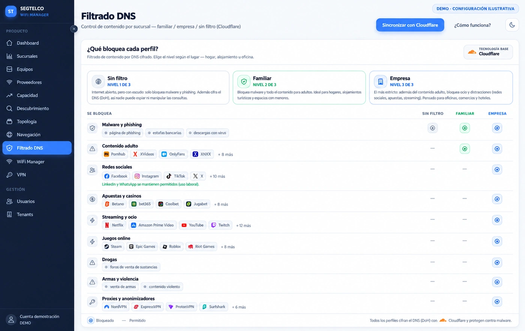Click the NordVPN chip
Image resolution: width=525 pixels, height=331 pixels.
point(115,307)
